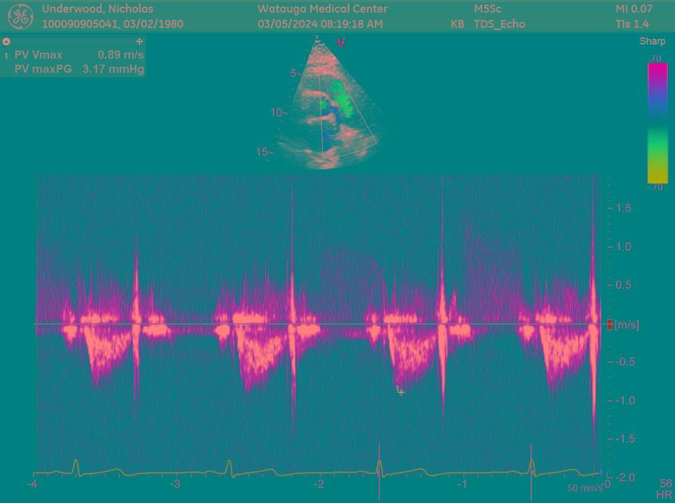Click the M5Sc probe label
This screenshot has height=503, width=675.
[488, 9]
